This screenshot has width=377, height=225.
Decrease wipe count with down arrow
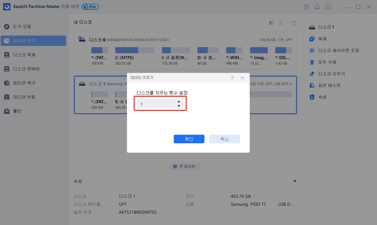(x=179, y=106)
